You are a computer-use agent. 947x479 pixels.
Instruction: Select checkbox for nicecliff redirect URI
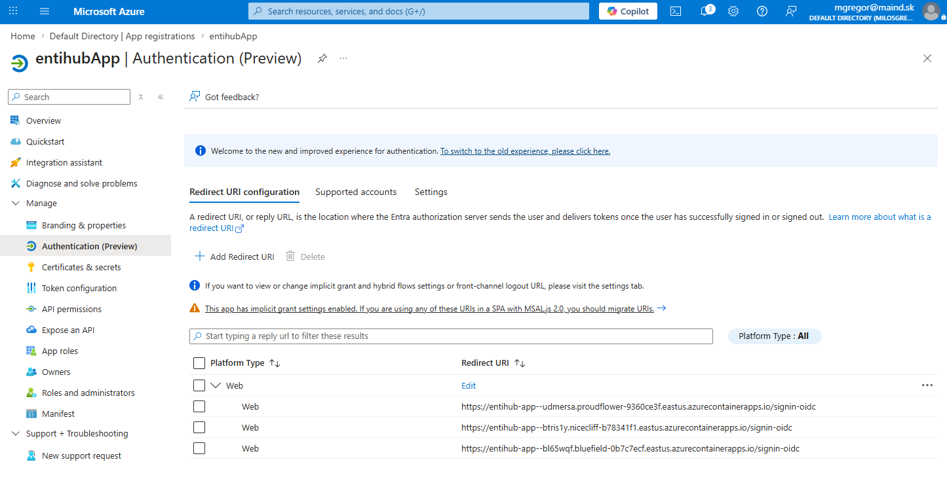pyautogui.click(x=199, y=427)
